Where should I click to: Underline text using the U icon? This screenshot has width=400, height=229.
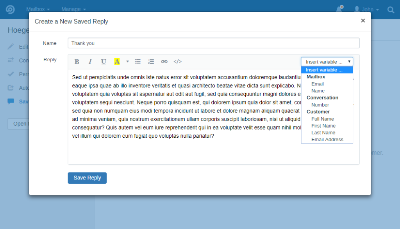[x=104, y=61]
